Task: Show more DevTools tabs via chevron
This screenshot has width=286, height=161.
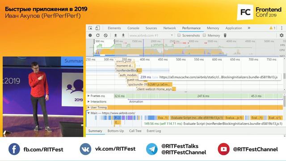Action: pyautogui.click(x=249, y=28)
